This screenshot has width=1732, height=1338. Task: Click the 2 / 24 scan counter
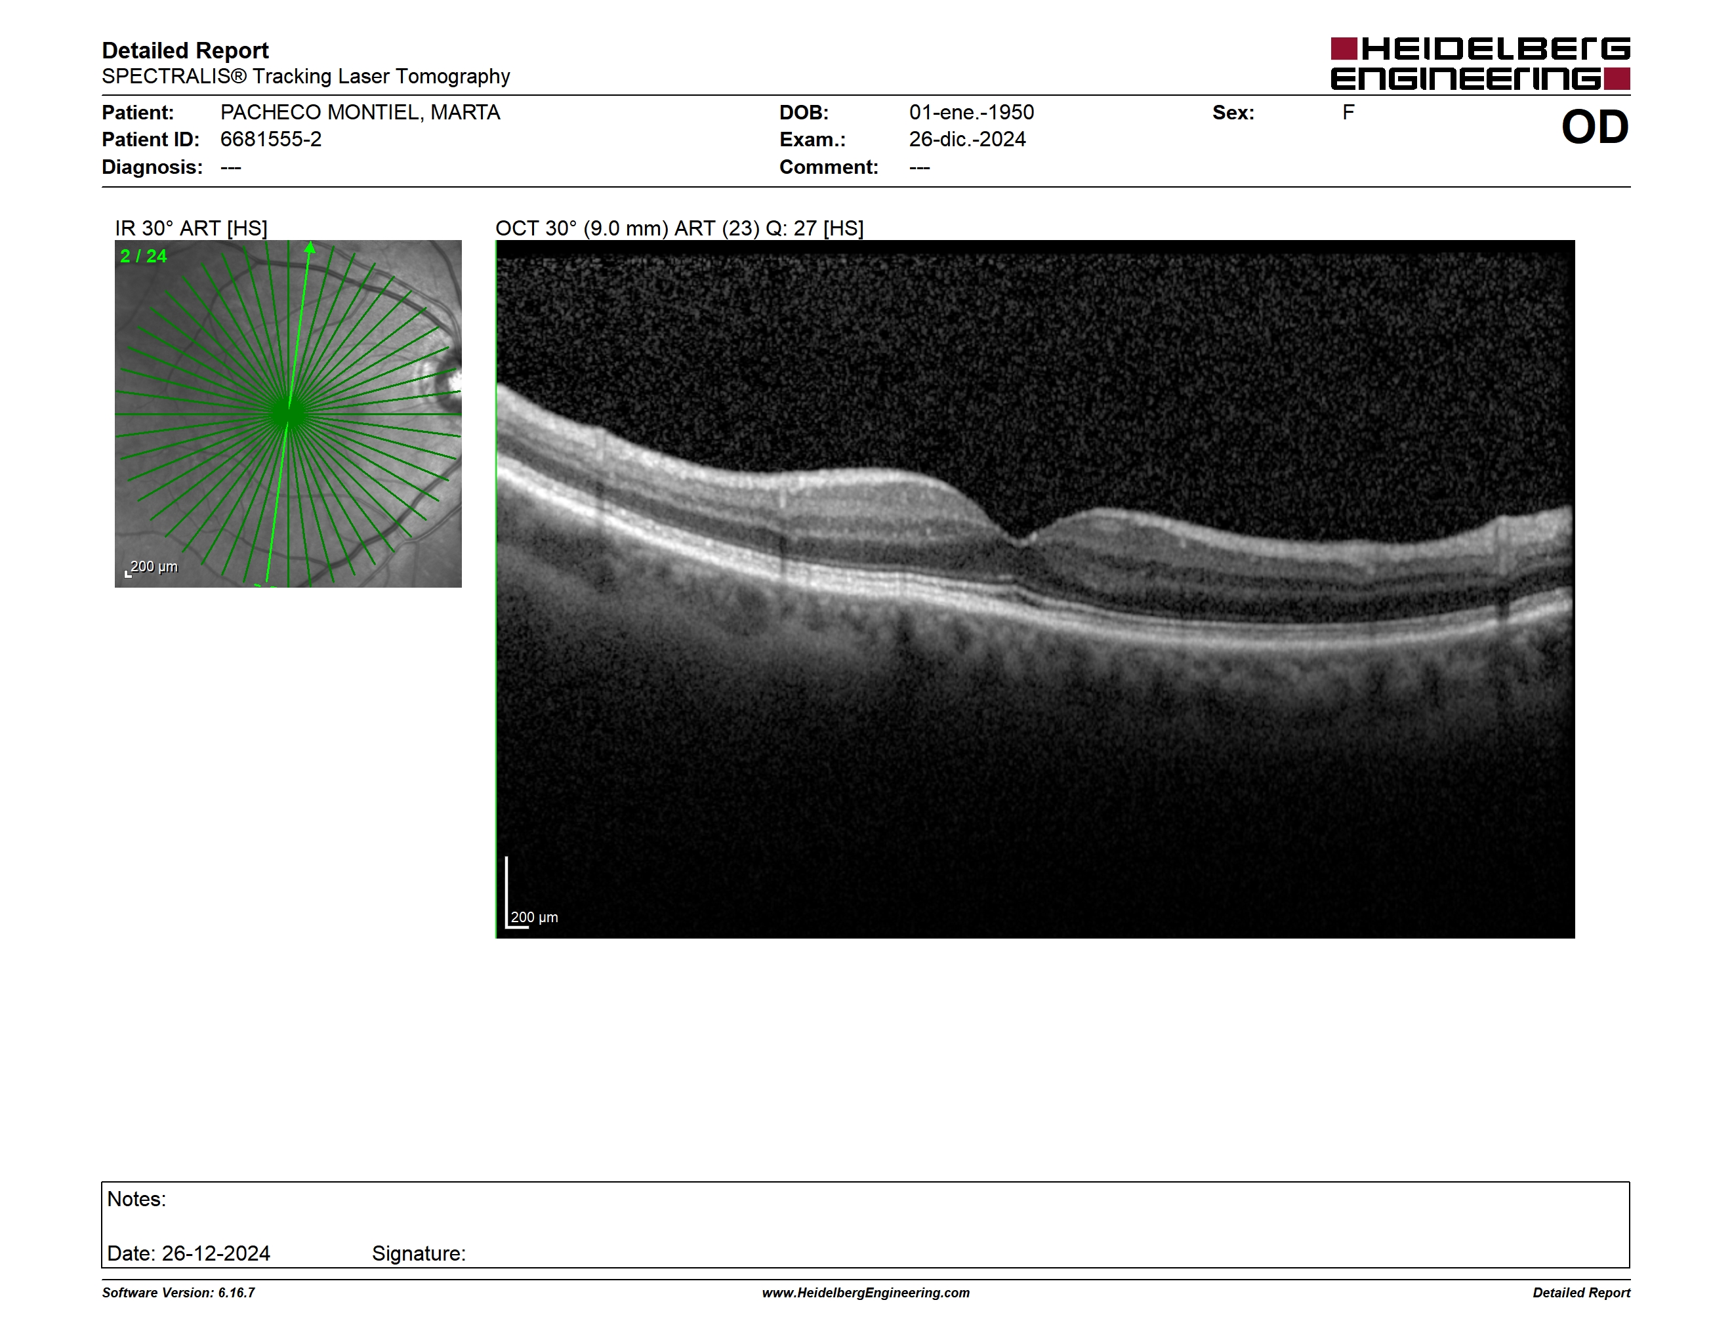coord(144,256)
